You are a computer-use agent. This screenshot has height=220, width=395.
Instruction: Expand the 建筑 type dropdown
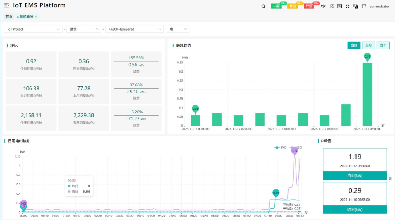point(84,29)
